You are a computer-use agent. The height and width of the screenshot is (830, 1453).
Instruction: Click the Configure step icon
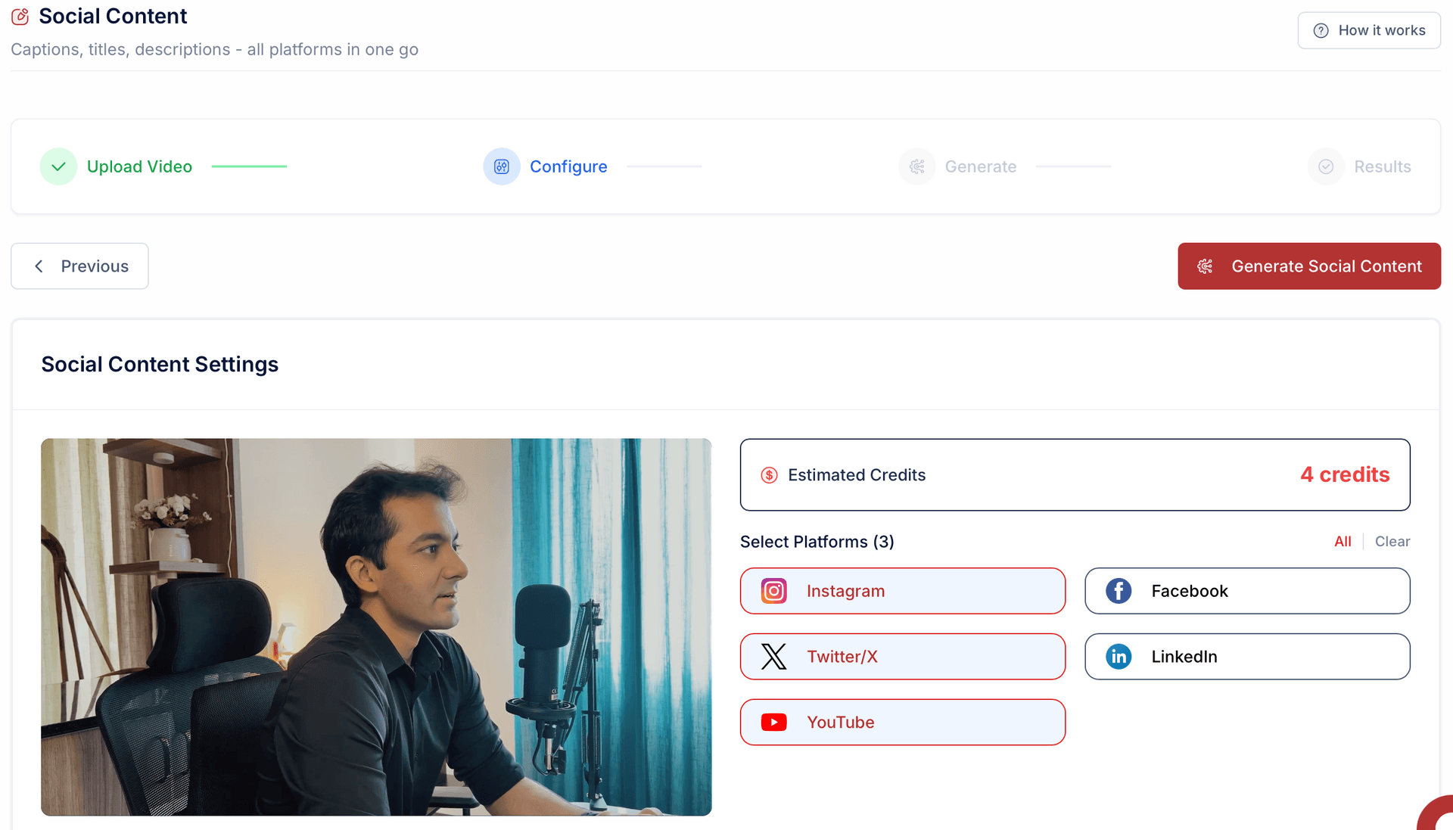coord(502,166)
